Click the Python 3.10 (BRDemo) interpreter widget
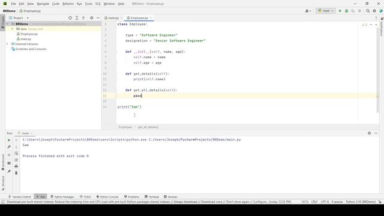The width and height of the screenshot is (384, 216). tap(361, 202)
